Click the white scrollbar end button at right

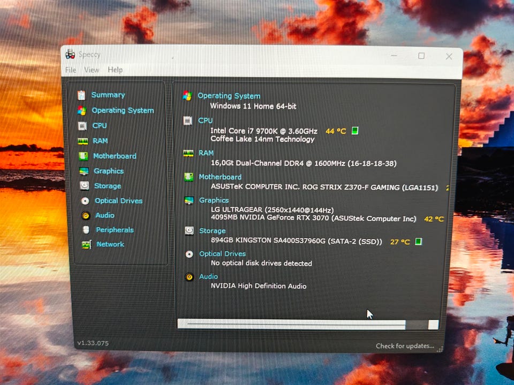click(x=433, y=325)
